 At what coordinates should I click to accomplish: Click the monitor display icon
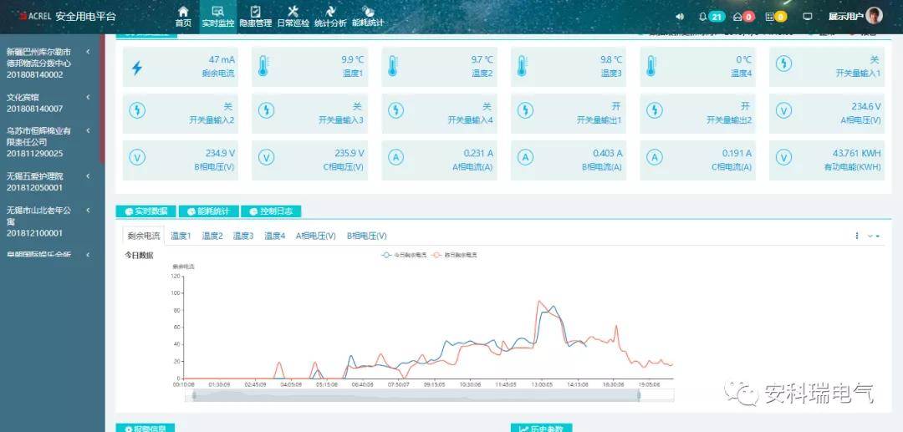(808, 17)
